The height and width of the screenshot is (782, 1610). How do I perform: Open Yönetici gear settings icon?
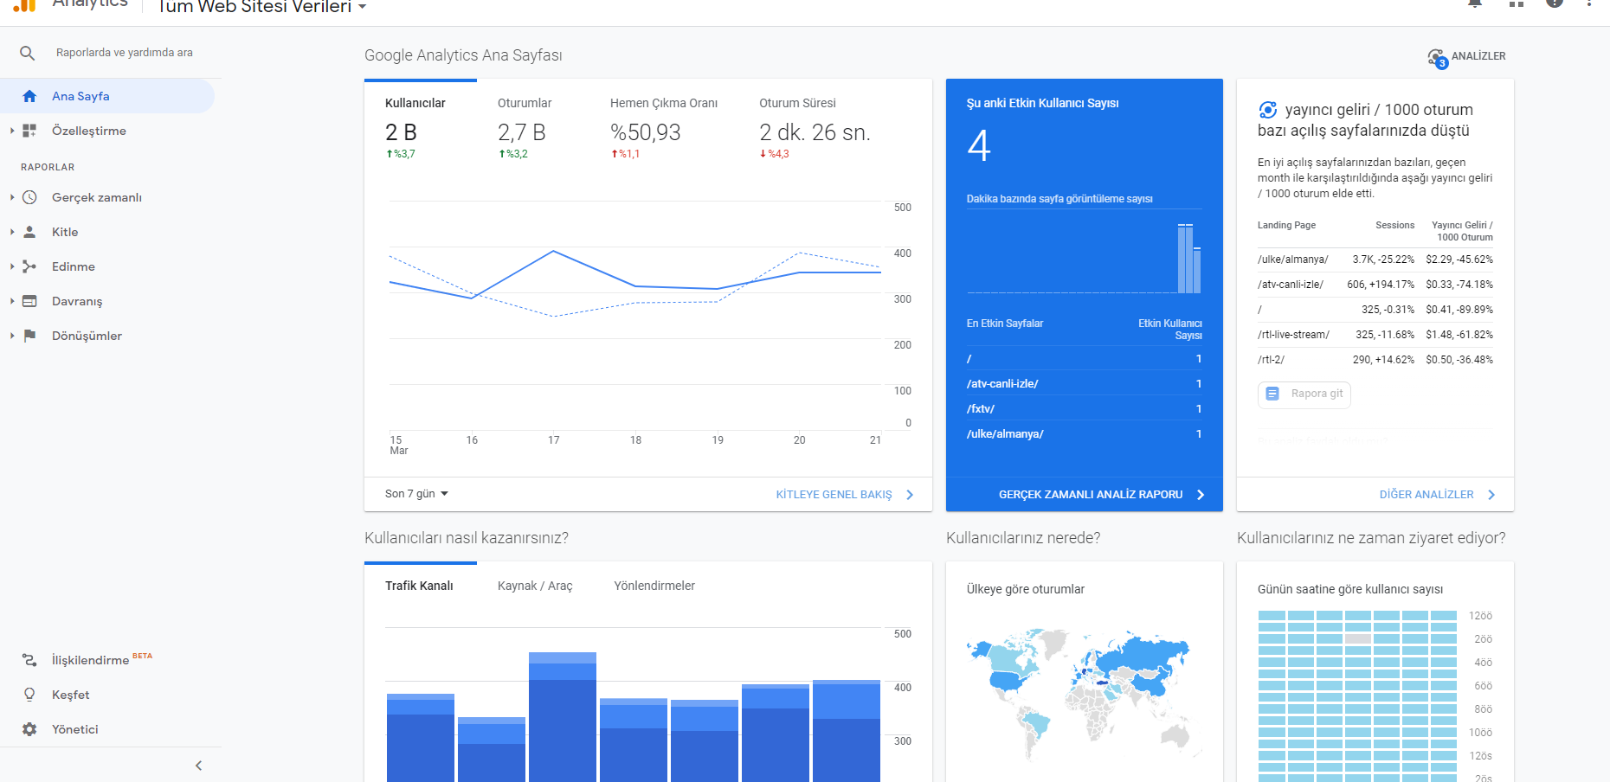coord(29,729)
